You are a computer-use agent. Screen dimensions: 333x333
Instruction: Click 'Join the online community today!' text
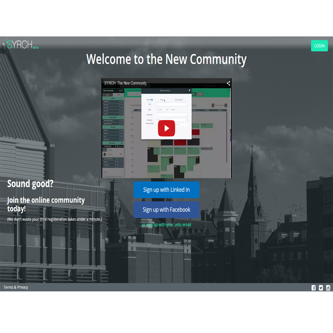pyautogui.click(x=46, y=204)
